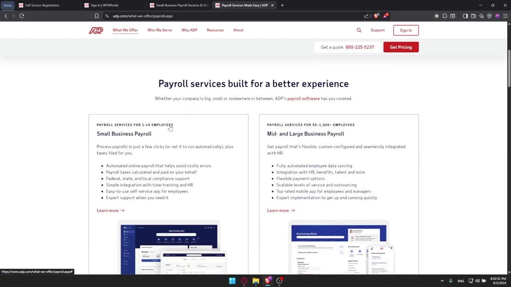
Task: Open the About menu
Action: (238, 30)
